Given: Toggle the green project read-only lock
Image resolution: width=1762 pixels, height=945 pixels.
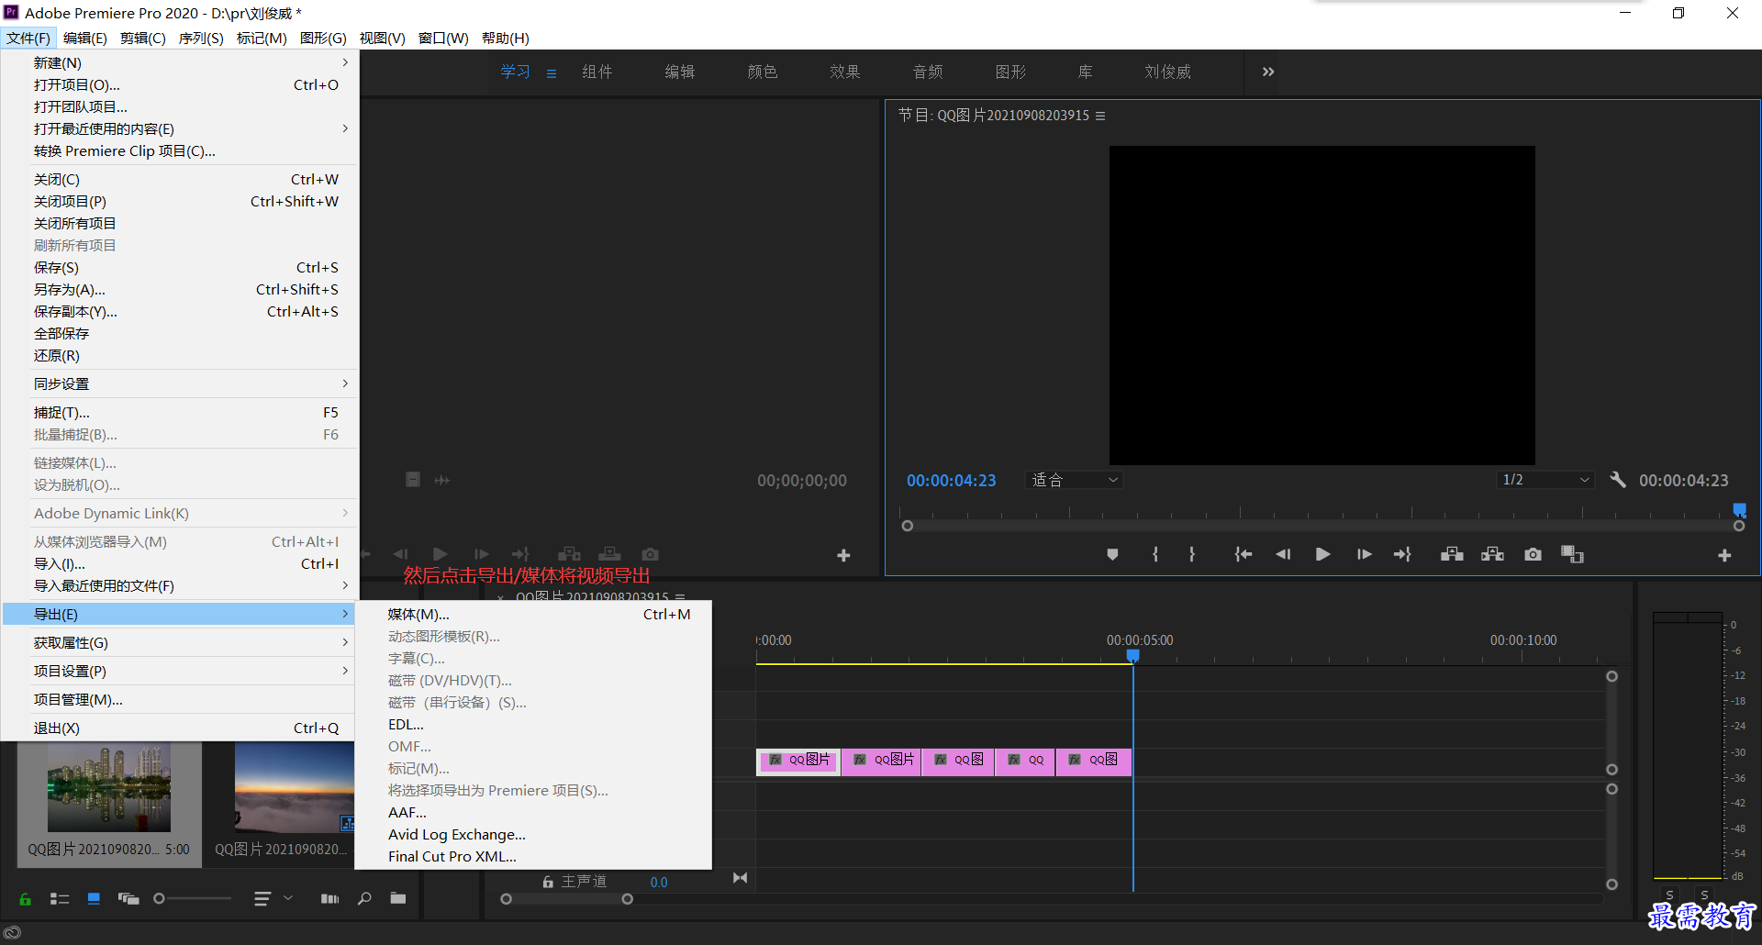Looking at the screenshot, I should click(25, 899).
